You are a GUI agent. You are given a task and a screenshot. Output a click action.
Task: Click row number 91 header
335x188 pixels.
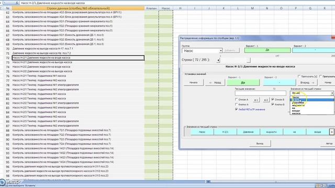[x=8, y=144]
